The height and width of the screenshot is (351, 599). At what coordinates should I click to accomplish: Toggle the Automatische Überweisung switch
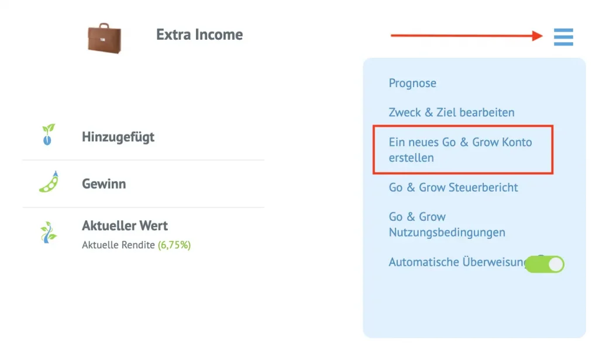[x=545, y=264]
